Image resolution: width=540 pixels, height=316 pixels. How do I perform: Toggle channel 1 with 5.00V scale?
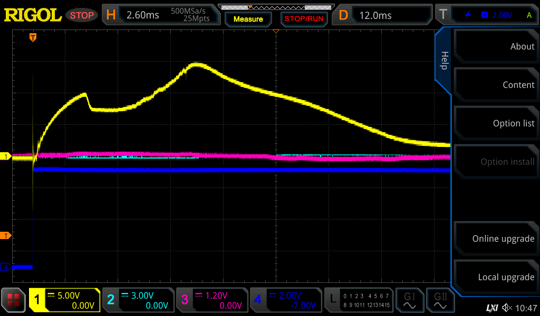pos(64,300)
